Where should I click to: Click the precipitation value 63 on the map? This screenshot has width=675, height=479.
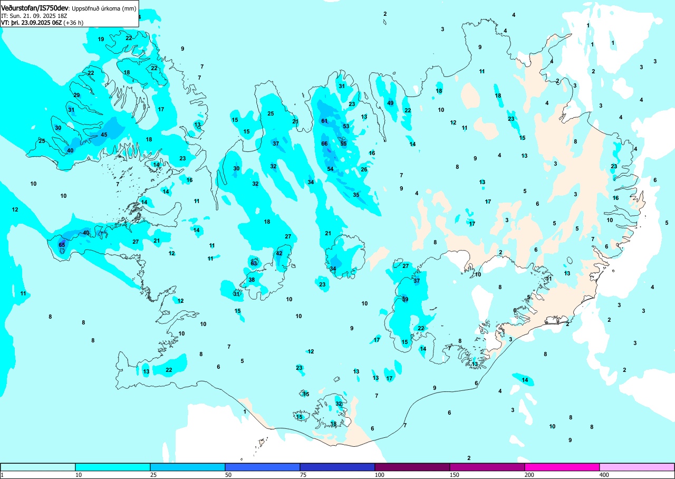tap(254, 263)
